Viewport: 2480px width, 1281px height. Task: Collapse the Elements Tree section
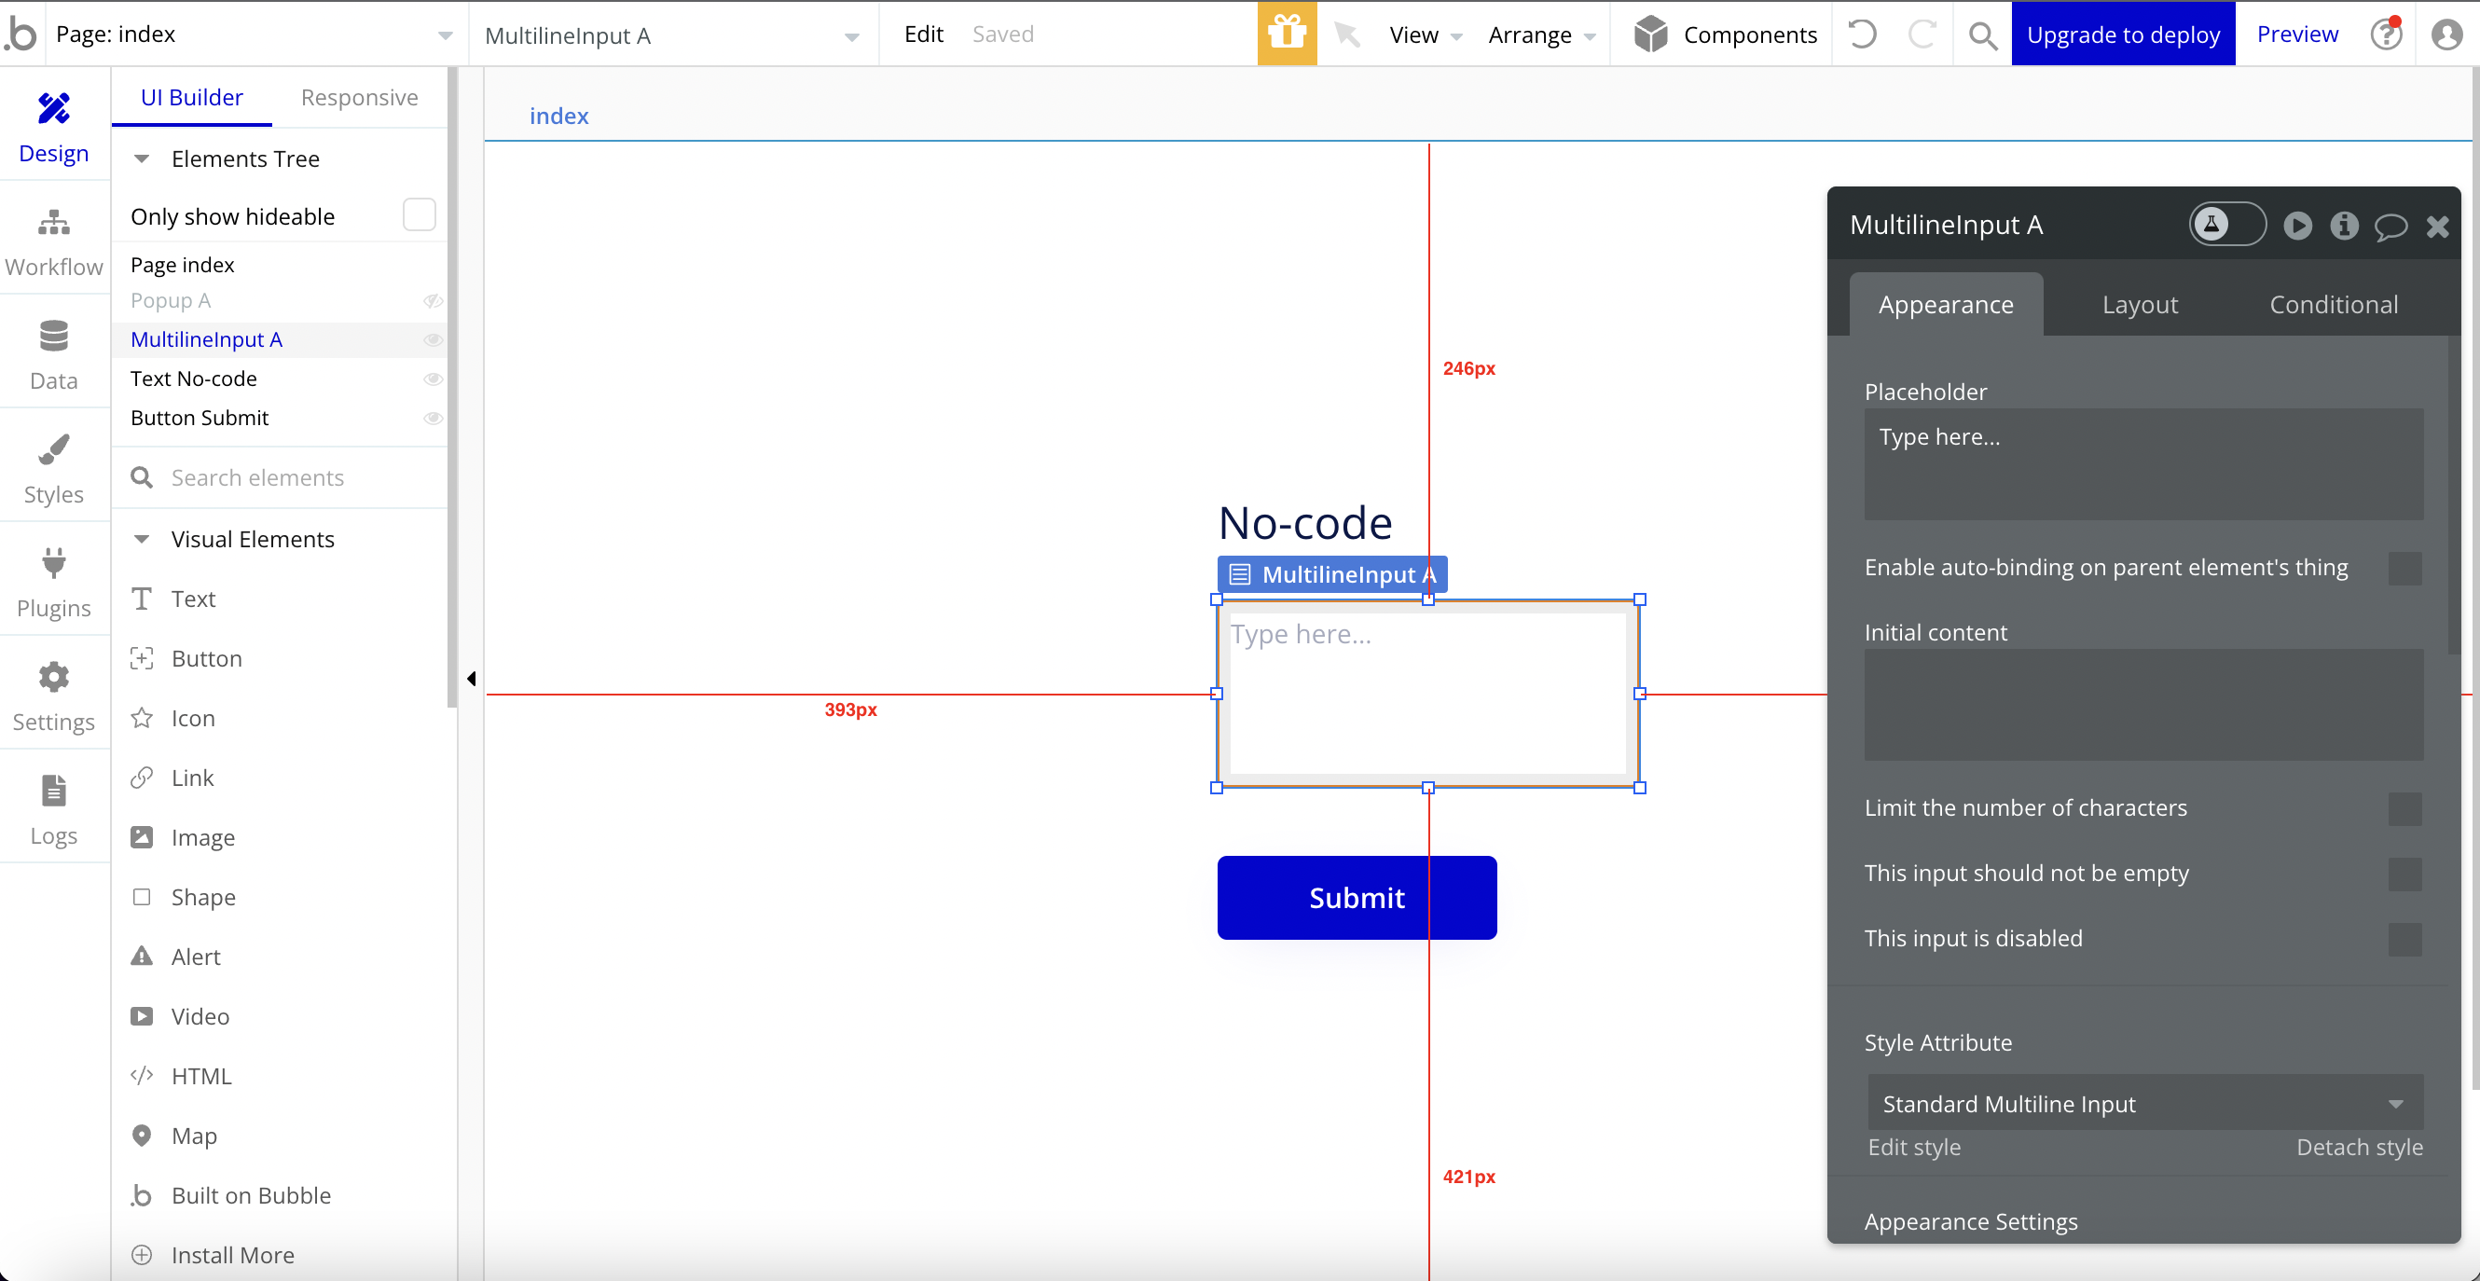point(142,158)
